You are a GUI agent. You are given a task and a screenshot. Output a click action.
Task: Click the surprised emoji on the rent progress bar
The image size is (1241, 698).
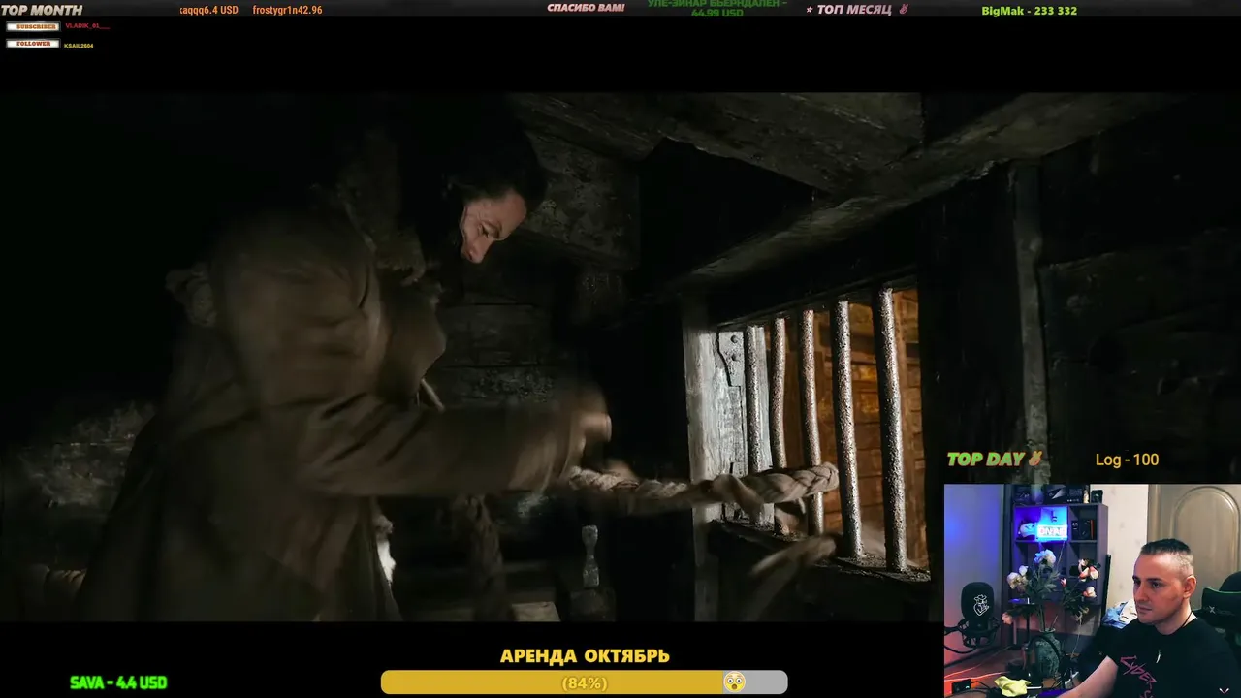coord(734,682)
